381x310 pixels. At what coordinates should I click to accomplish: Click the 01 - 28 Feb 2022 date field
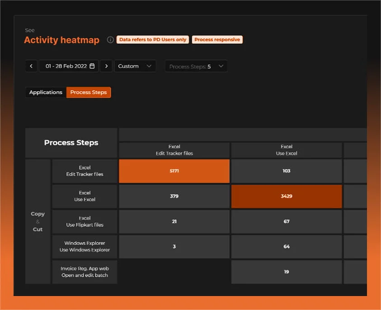67,66
